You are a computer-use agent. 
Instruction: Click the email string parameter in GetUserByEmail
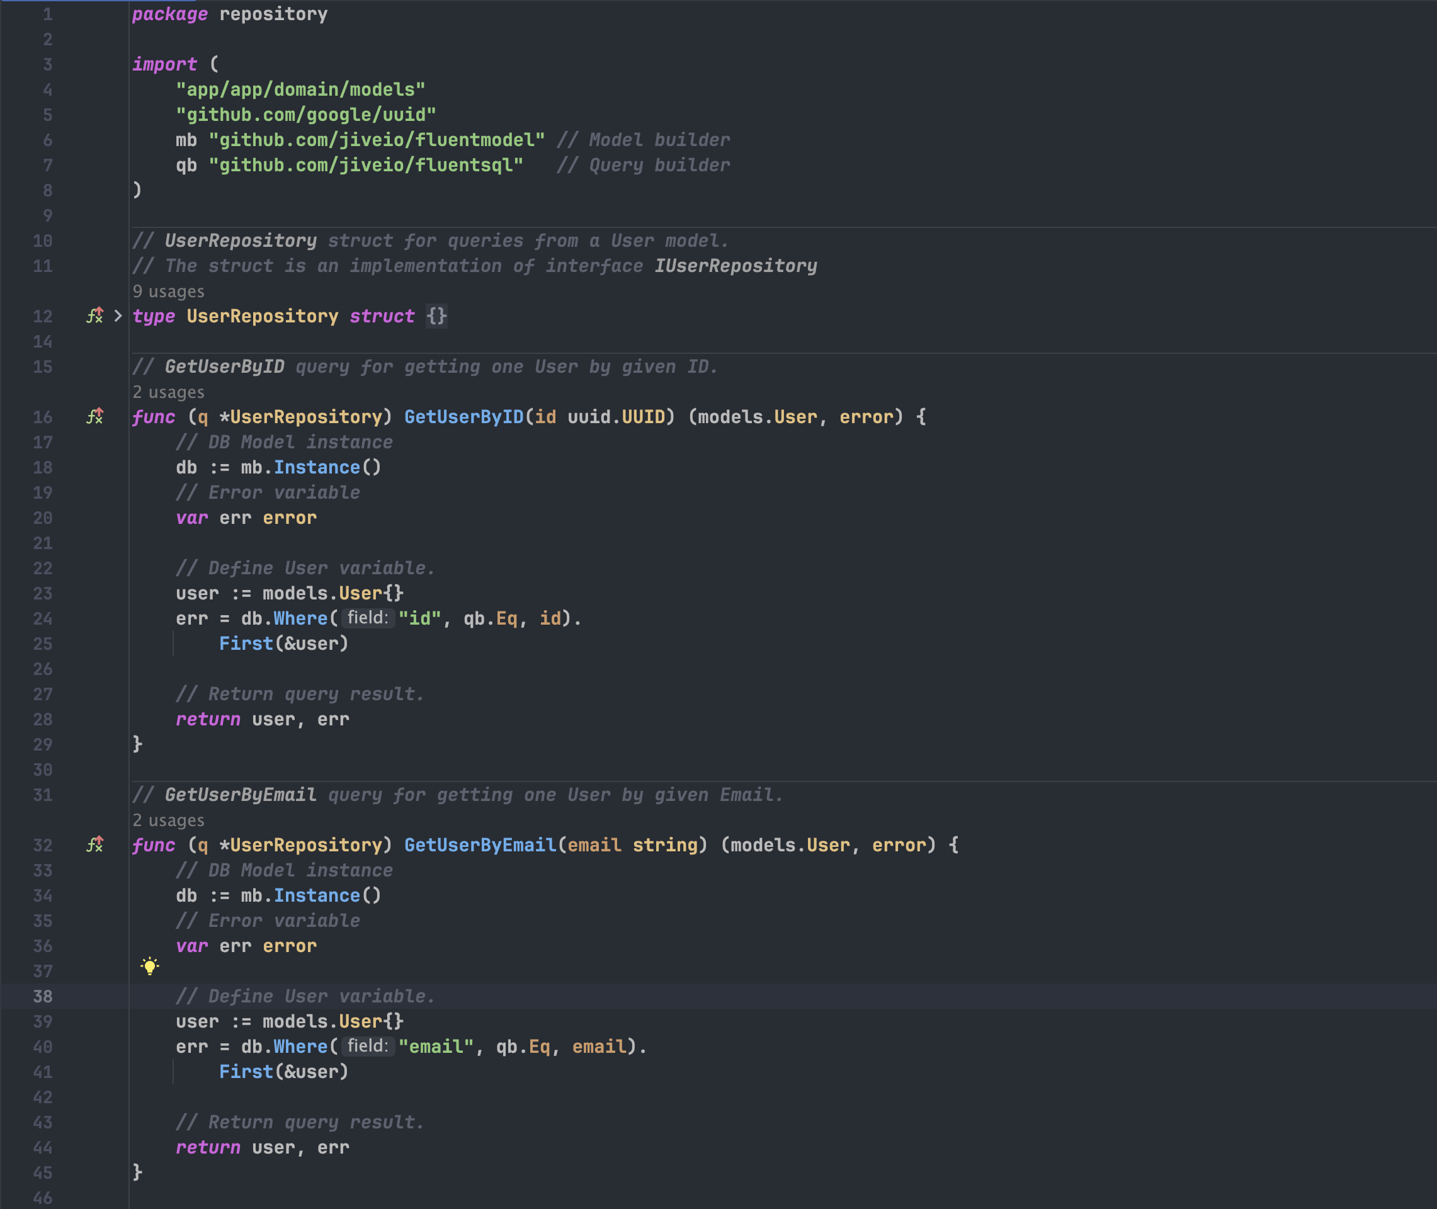click(x=632, y=845)
